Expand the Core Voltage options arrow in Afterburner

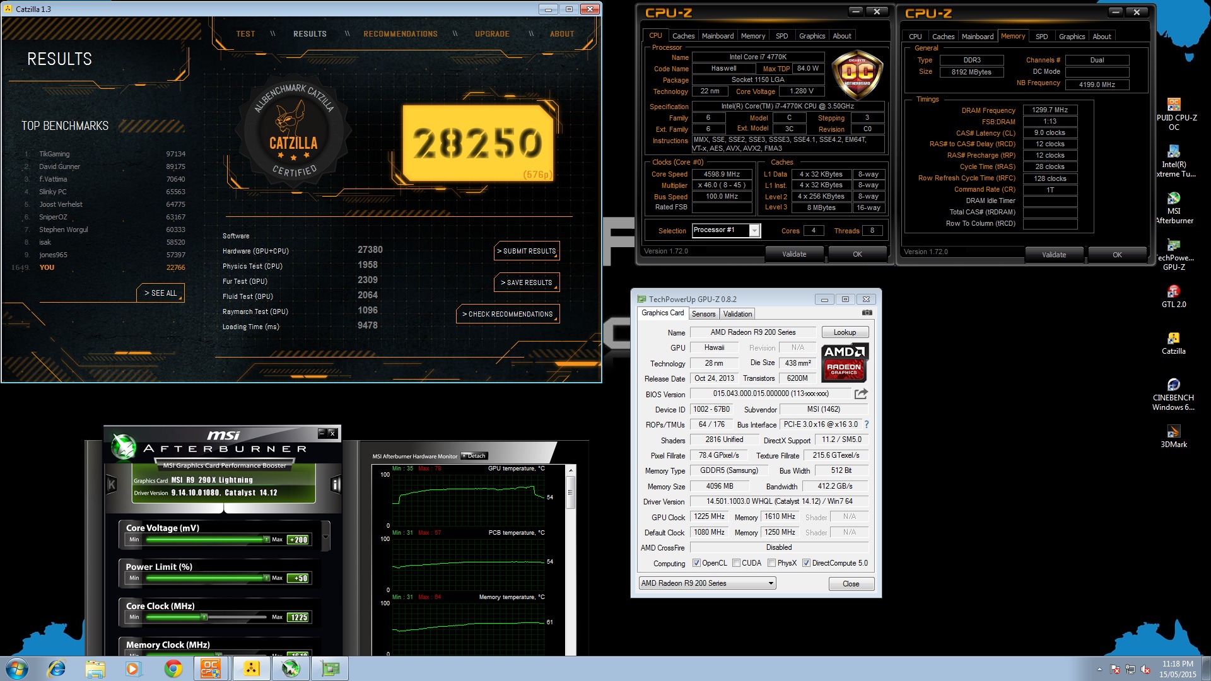(x=325, y=537)
